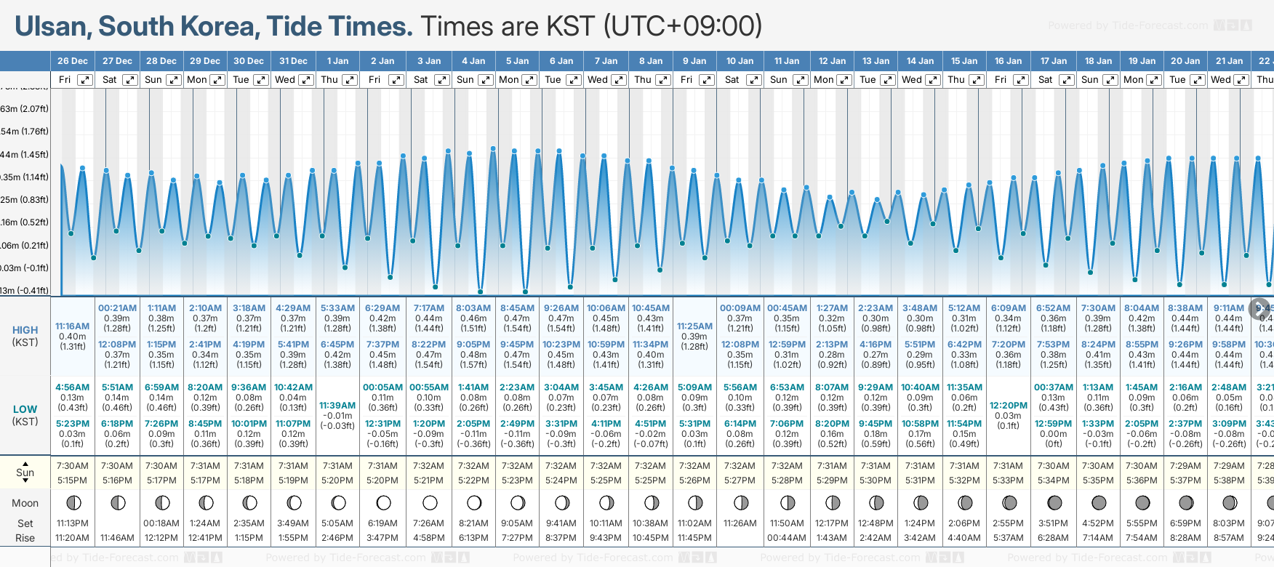Image resolution: width=1274 pixels, height=567 pixels.
Task: Expand the Fri 26 Dec day view
Action: coord(85,80)
